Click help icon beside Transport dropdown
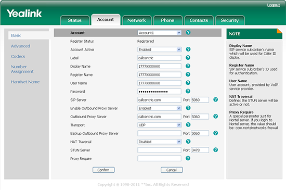 (188, 124)
